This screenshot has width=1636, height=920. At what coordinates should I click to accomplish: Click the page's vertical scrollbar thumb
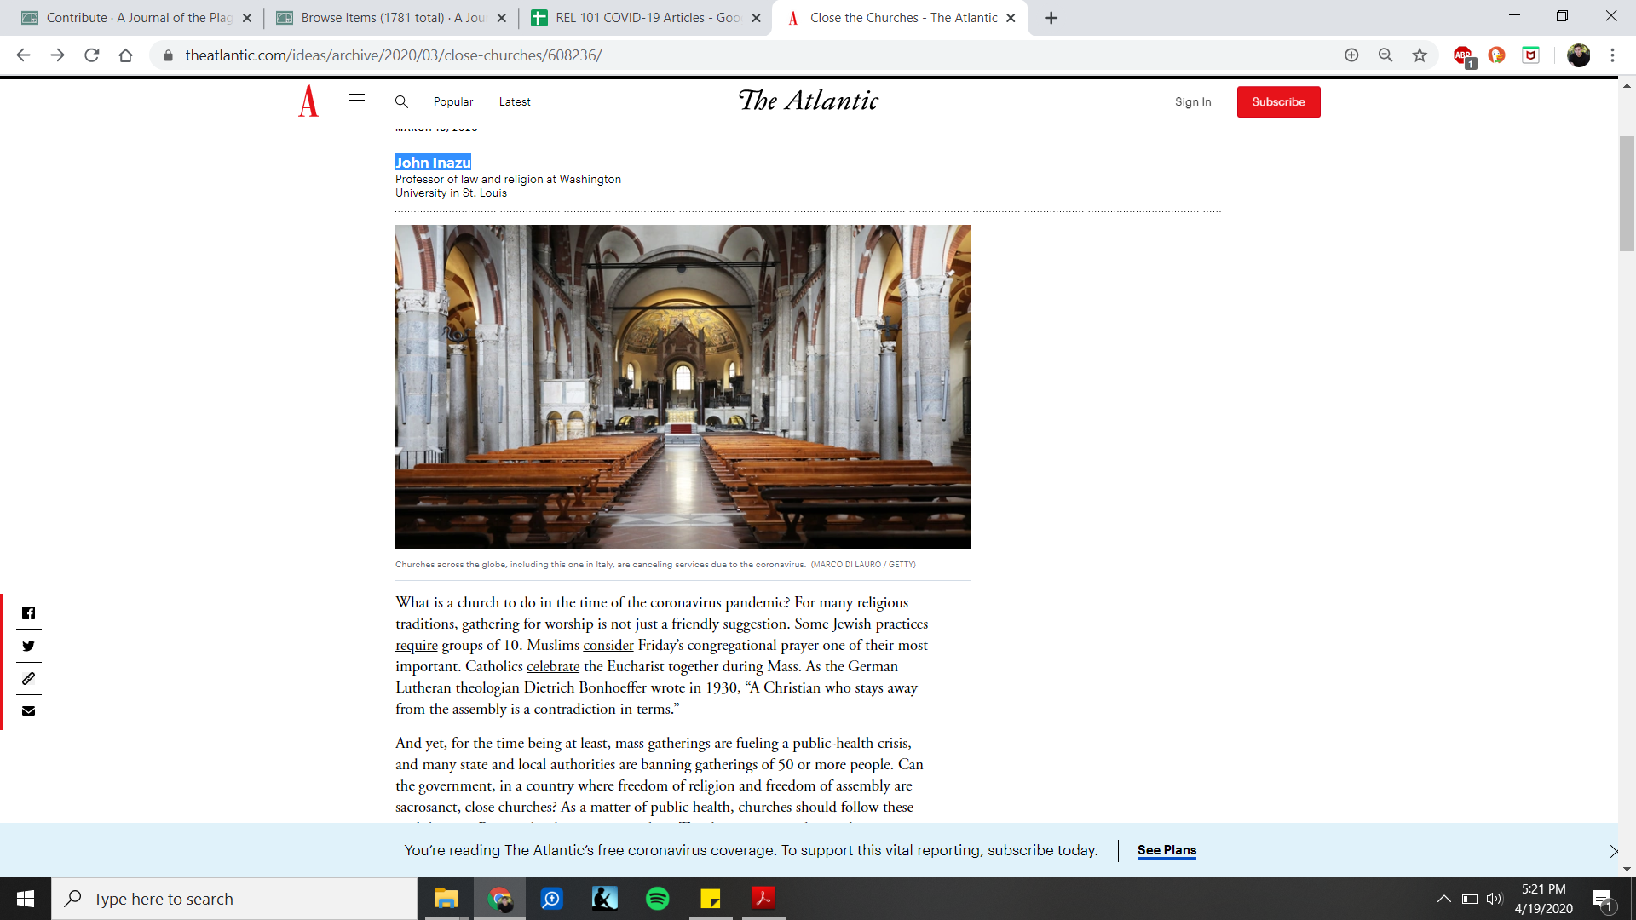pyautogui.click(x=1627, y=193)
